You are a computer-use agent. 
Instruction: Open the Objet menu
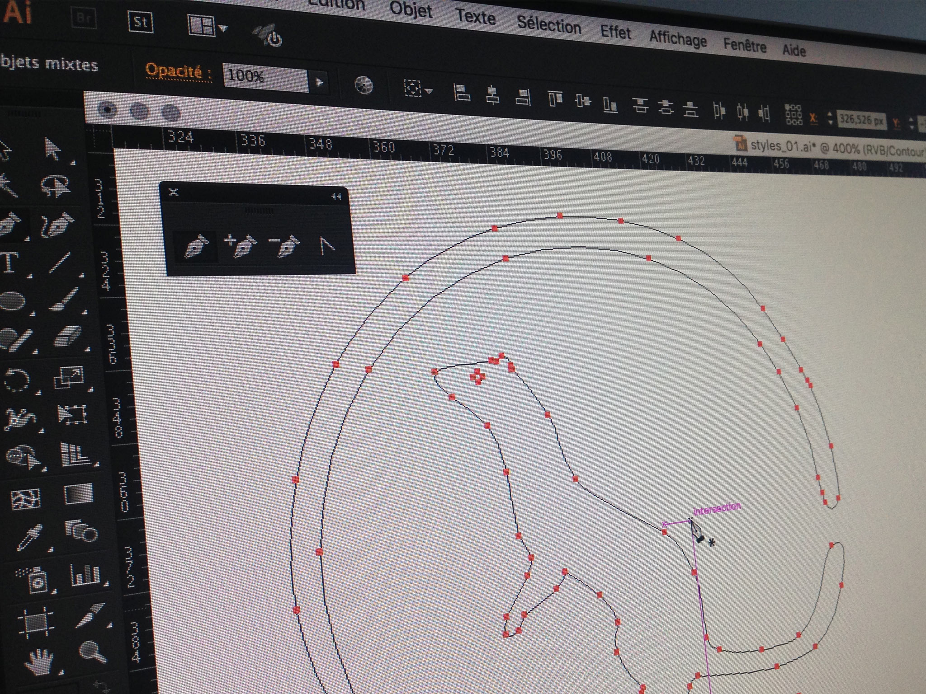(x=411, y=9)
